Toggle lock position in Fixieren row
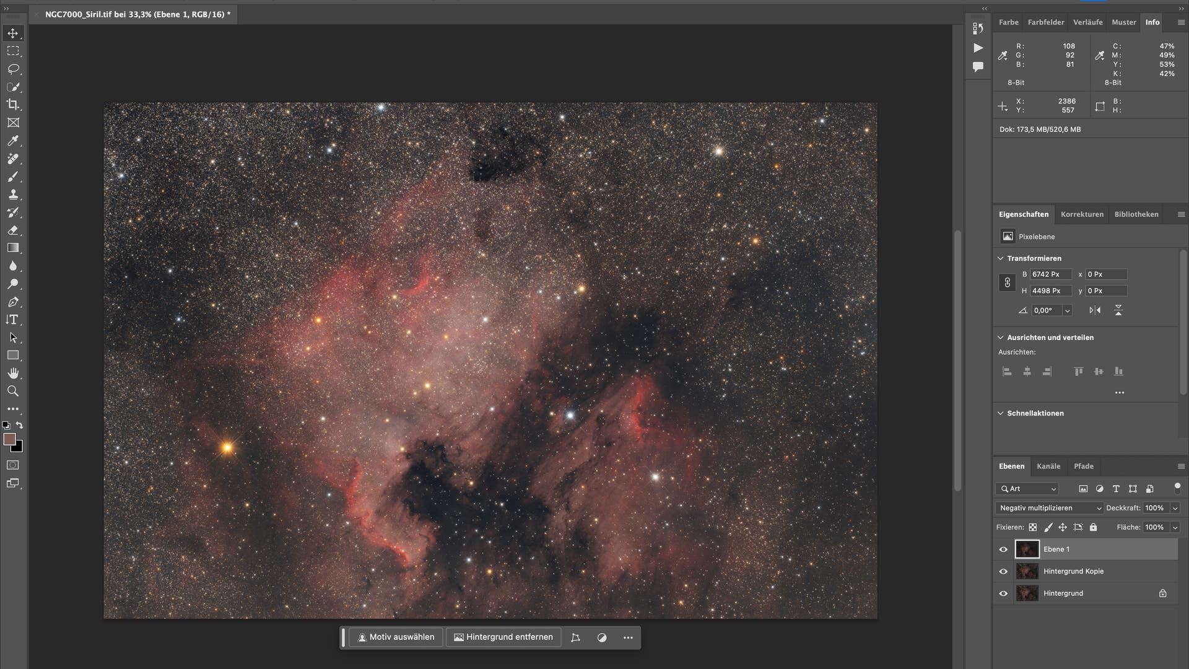Viewport: 1189px width, 669px height. tap(1063, 528)
